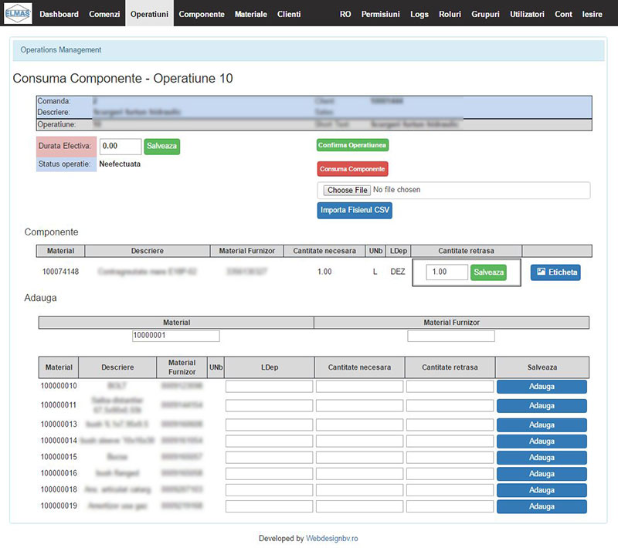Navigate to Materiale
Screen dimensions: 618x548
click(250, 14)
